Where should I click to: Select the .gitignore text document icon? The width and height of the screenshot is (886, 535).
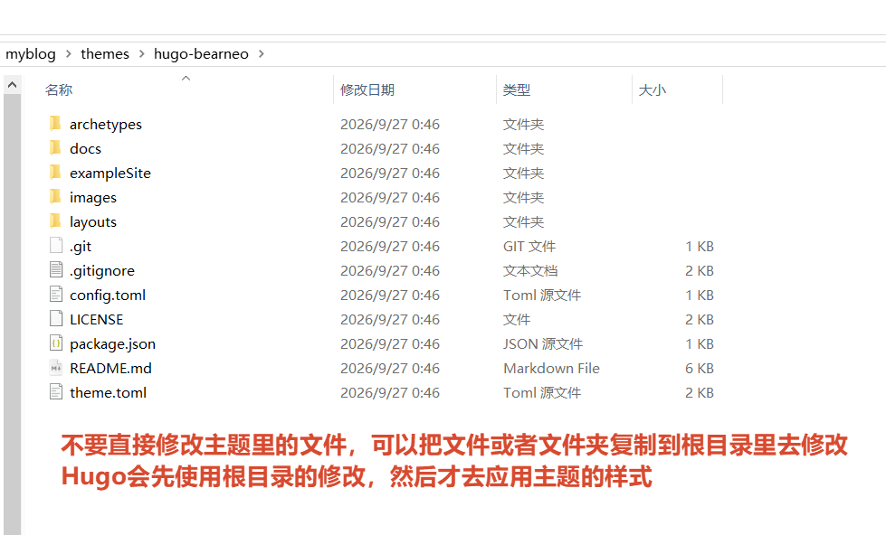point(56,269)
